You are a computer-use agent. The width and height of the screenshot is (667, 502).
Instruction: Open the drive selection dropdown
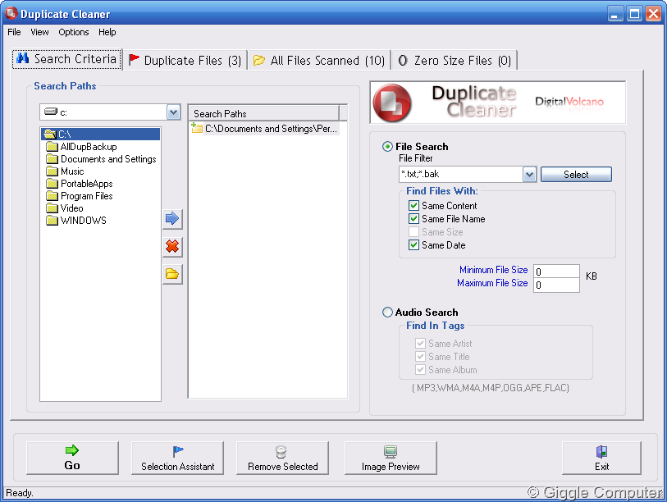(x=173, y=112)
